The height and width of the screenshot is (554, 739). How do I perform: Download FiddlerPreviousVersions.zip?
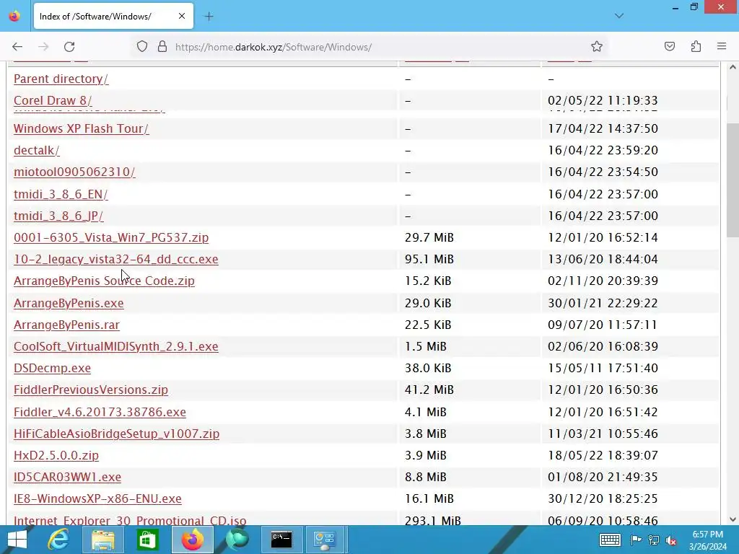[91, 390]
